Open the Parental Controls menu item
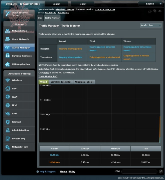This screenshot has height=180, width=165. pyautogui.click(x=19, y=56)
